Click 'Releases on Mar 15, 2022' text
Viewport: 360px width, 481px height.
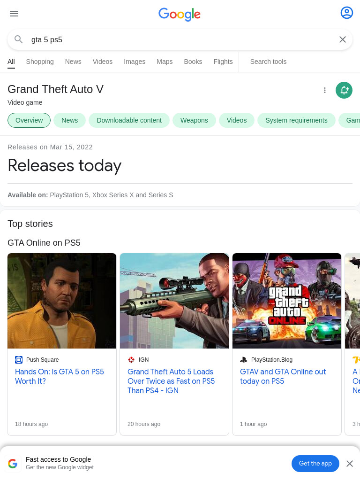coord(50,147)
